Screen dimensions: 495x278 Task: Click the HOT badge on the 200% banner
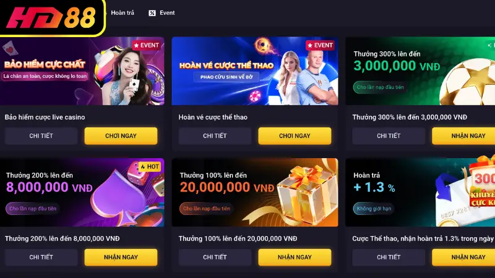[150, 167]
